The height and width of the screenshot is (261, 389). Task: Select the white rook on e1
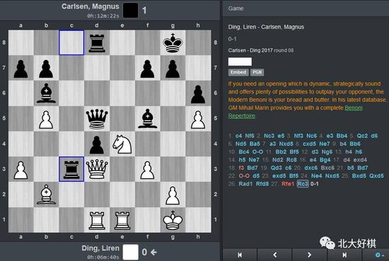(122, 219)
